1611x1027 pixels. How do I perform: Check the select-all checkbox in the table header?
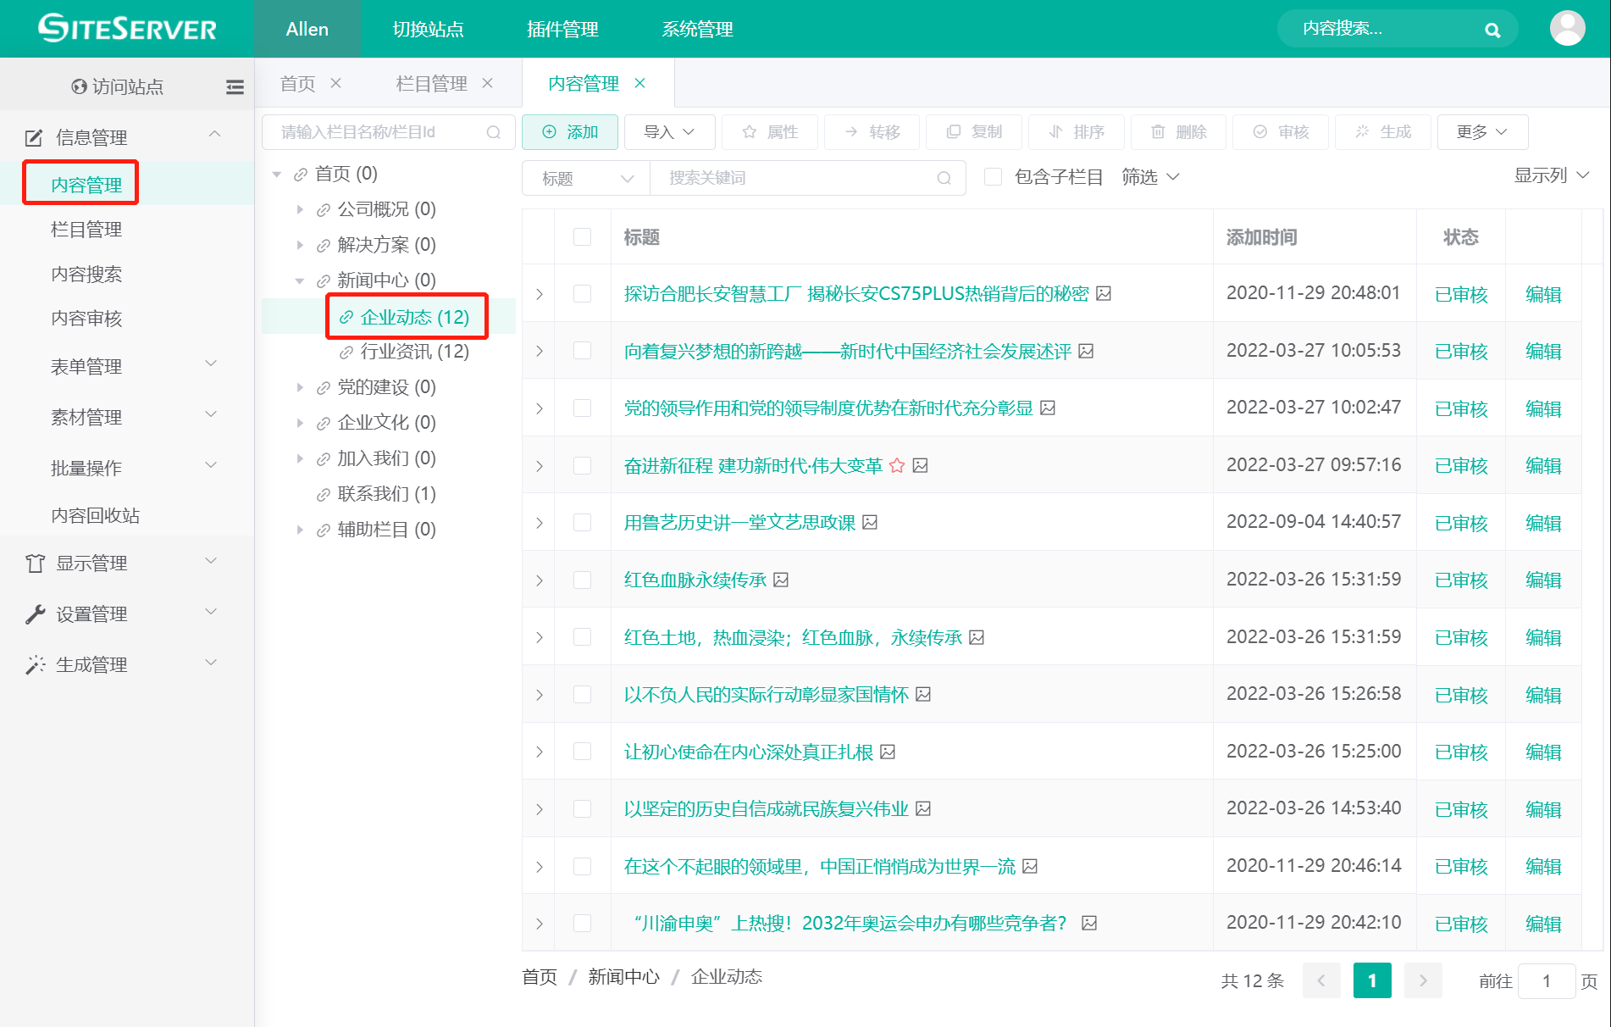tap(582, 237)
